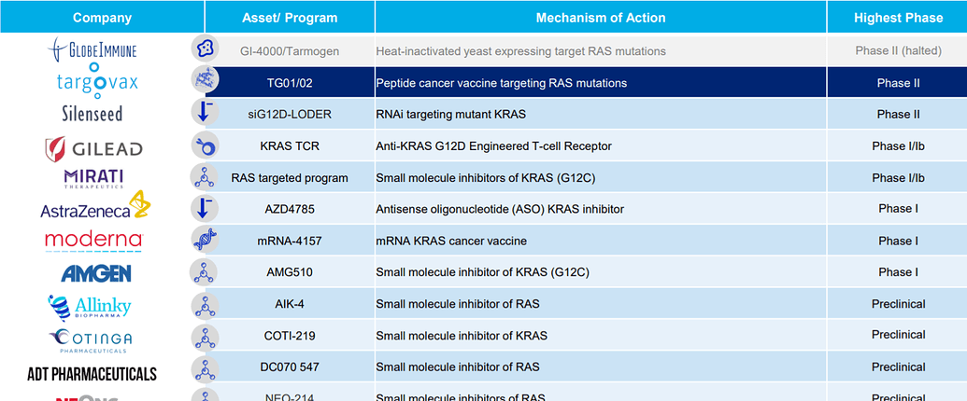
Task: Select the mRNA-4157 asset cell
Action: coord(290,241)
